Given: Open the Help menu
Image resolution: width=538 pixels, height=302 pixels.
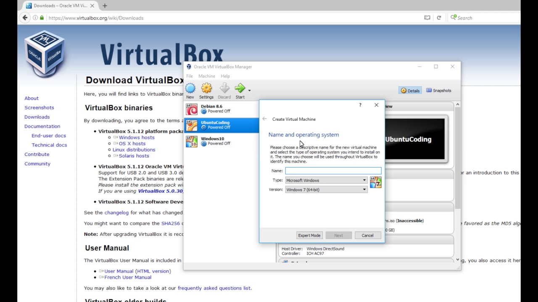Looking at the screenshot, I should 225,76.
